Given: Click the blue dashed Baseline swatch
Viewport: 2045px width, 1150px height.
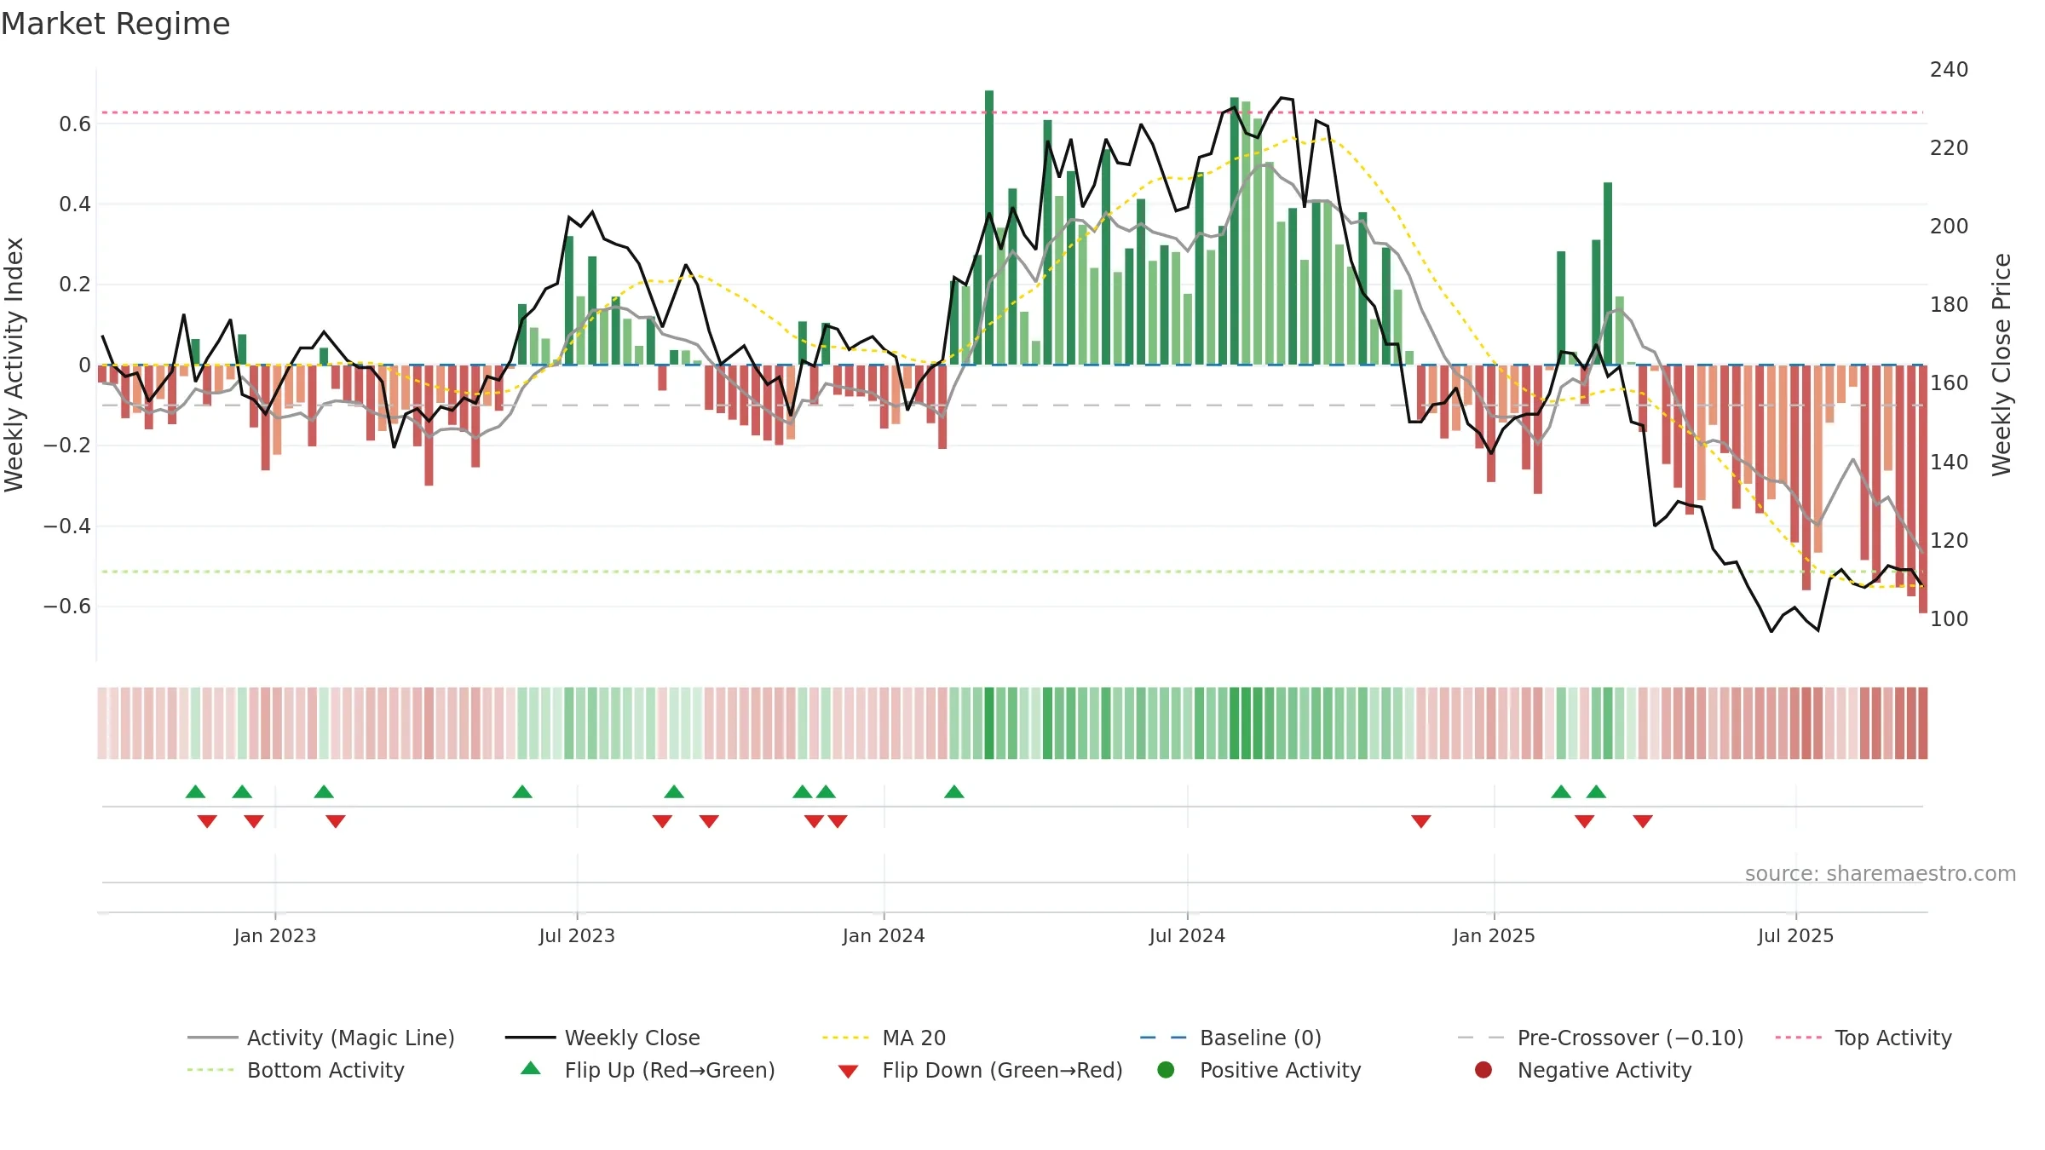Looking at the screenshot, I should [x=1164, y=1038].
